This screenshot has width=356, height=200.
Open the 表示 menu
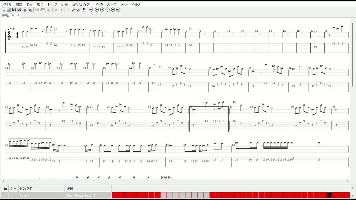pyautogui.click(x=29, y=4)
